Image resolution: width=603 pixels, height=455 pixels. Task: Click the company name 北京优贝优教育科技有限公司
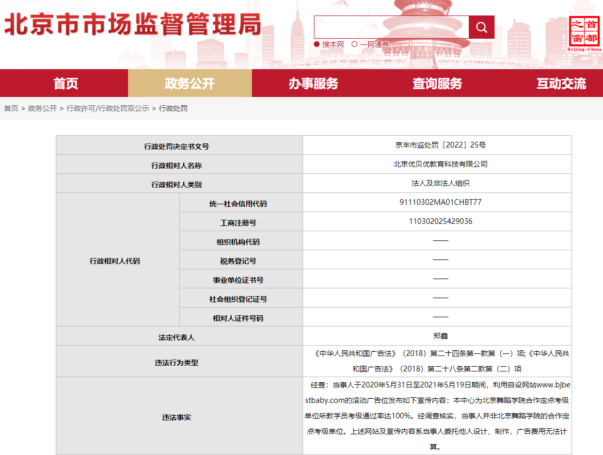(x=440, y=164)
